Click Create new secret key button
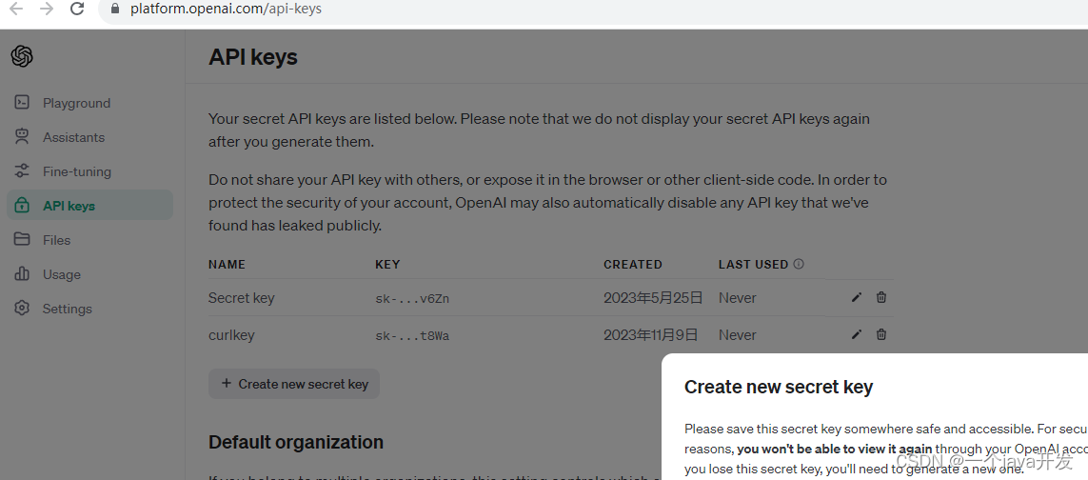The height and width of the screenshot is (480, 1088). click(x=294, y=384)
